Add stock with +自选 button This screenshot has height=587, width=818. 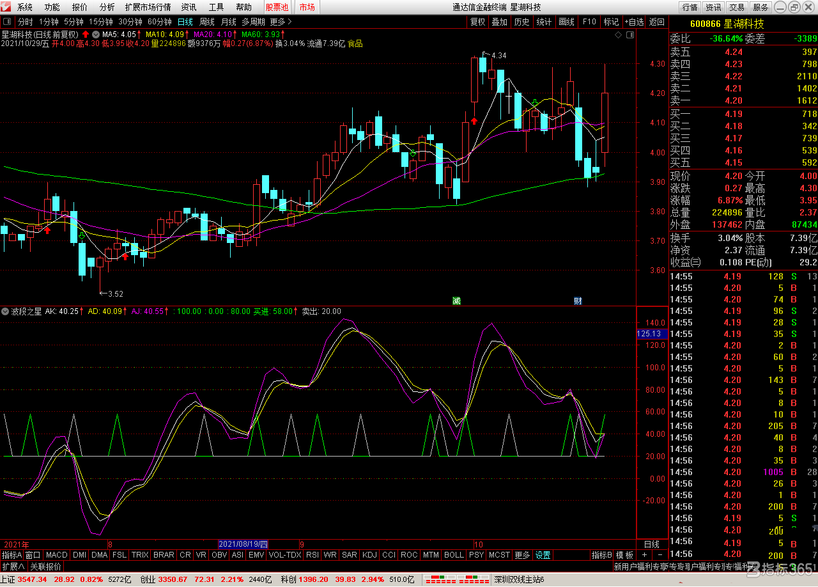635,22
